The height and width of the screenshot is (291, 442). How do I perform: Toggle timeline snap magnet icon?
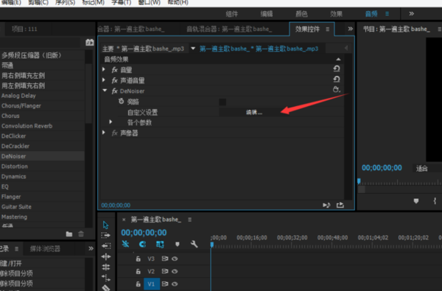pyautogui.click(x=125, y=244)
